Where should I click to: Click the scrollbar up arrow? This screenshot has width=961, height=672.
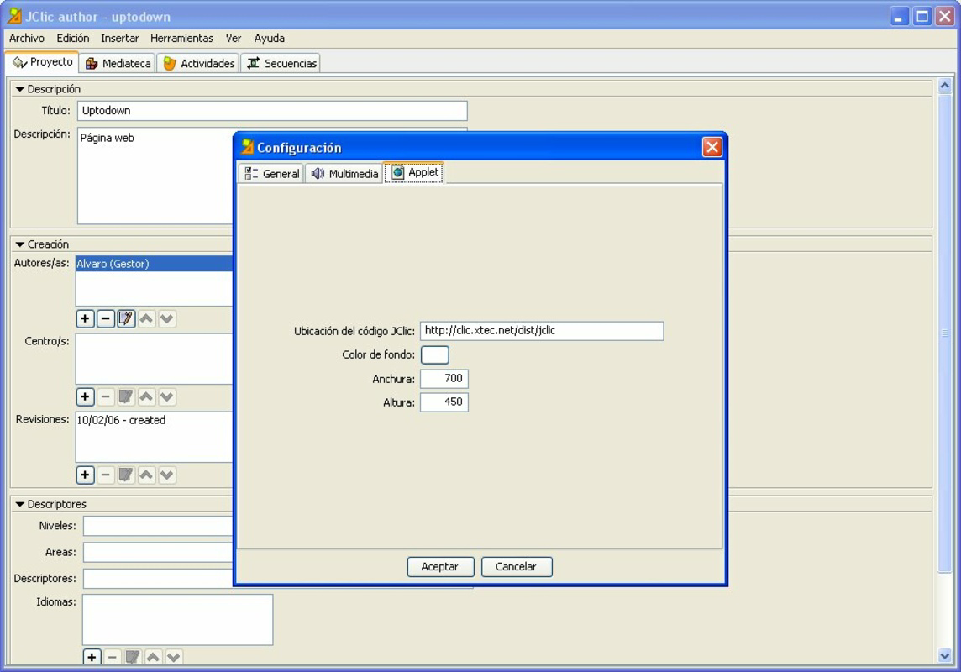point(944,86)
